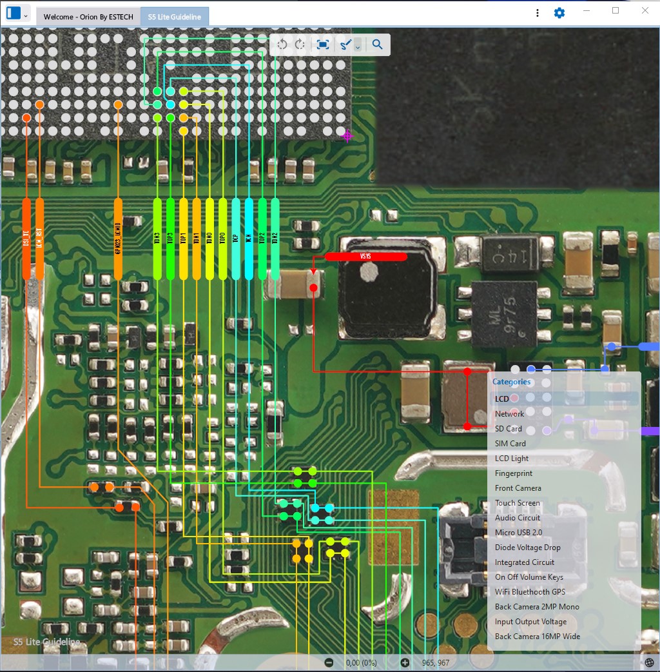Select the LCD category
The height and width of the screenshot is (672, 660).
pyautogui.click(x=502, y=399)
